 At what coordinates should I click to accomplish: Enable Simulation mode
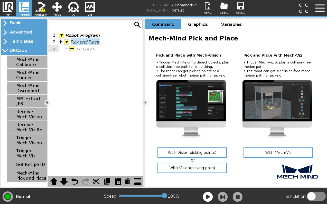(316, 196)
